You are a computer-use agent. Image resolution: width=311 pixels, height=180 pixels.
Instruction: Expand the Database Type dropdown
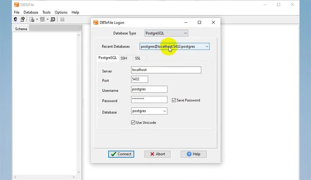pyautogui.click(x=186, y=33)
